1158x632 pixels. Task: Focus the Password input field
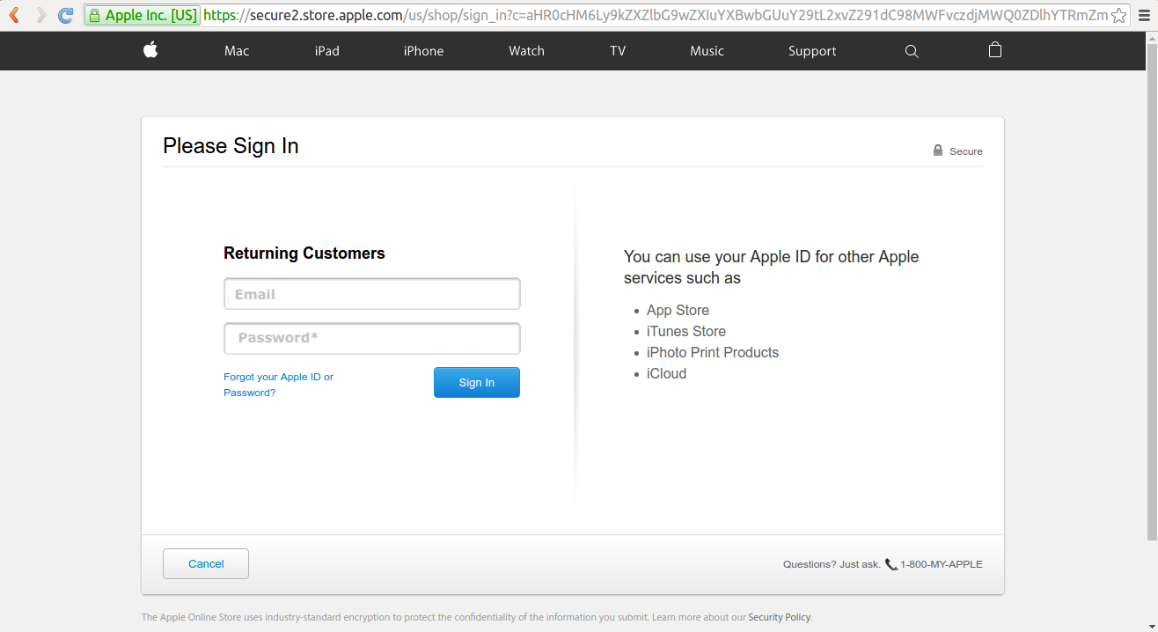[x=372, y=338]
